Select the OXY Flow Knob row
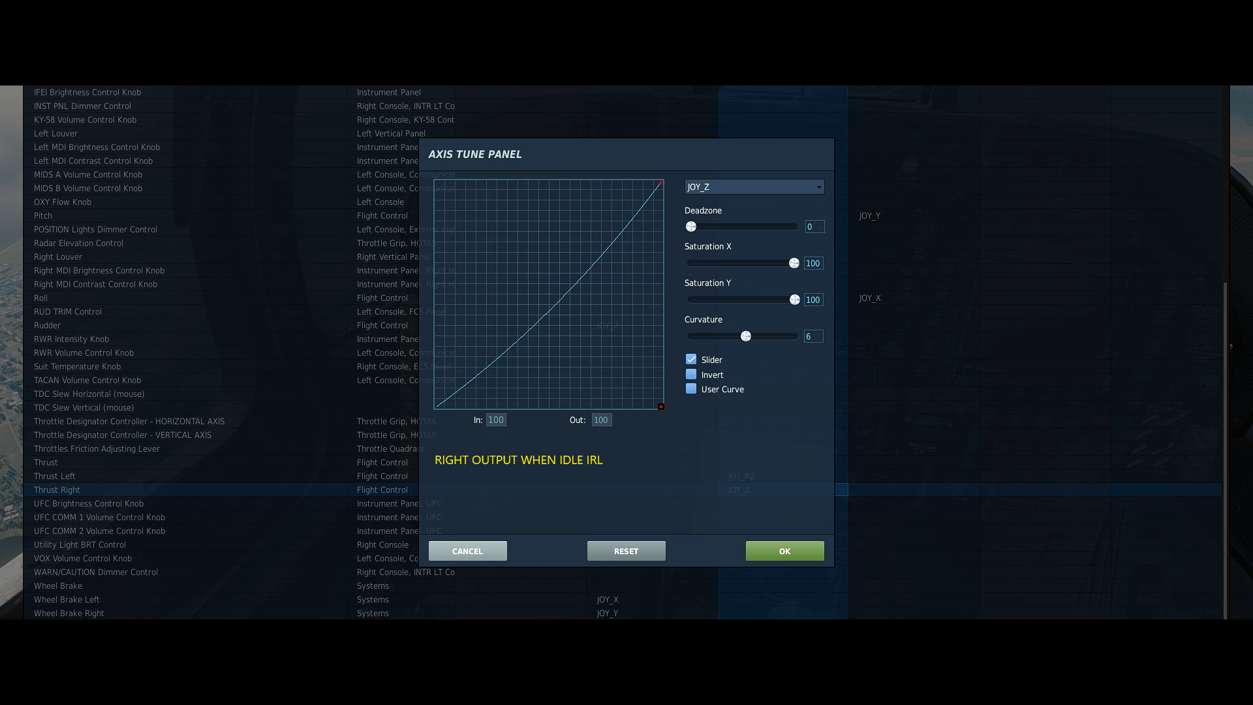 pyautogui.click(x=623, y=202)
